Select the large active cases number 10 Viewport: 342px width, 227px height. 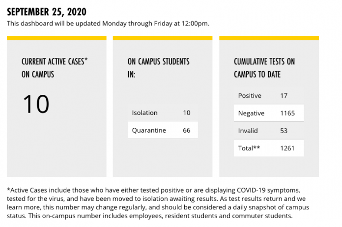(36, 104)
